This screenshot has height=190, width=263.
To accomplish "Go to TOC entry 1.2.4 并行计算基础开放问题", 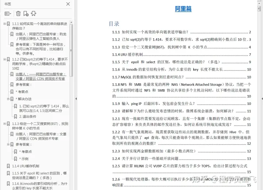I will [x=182, y=159].
